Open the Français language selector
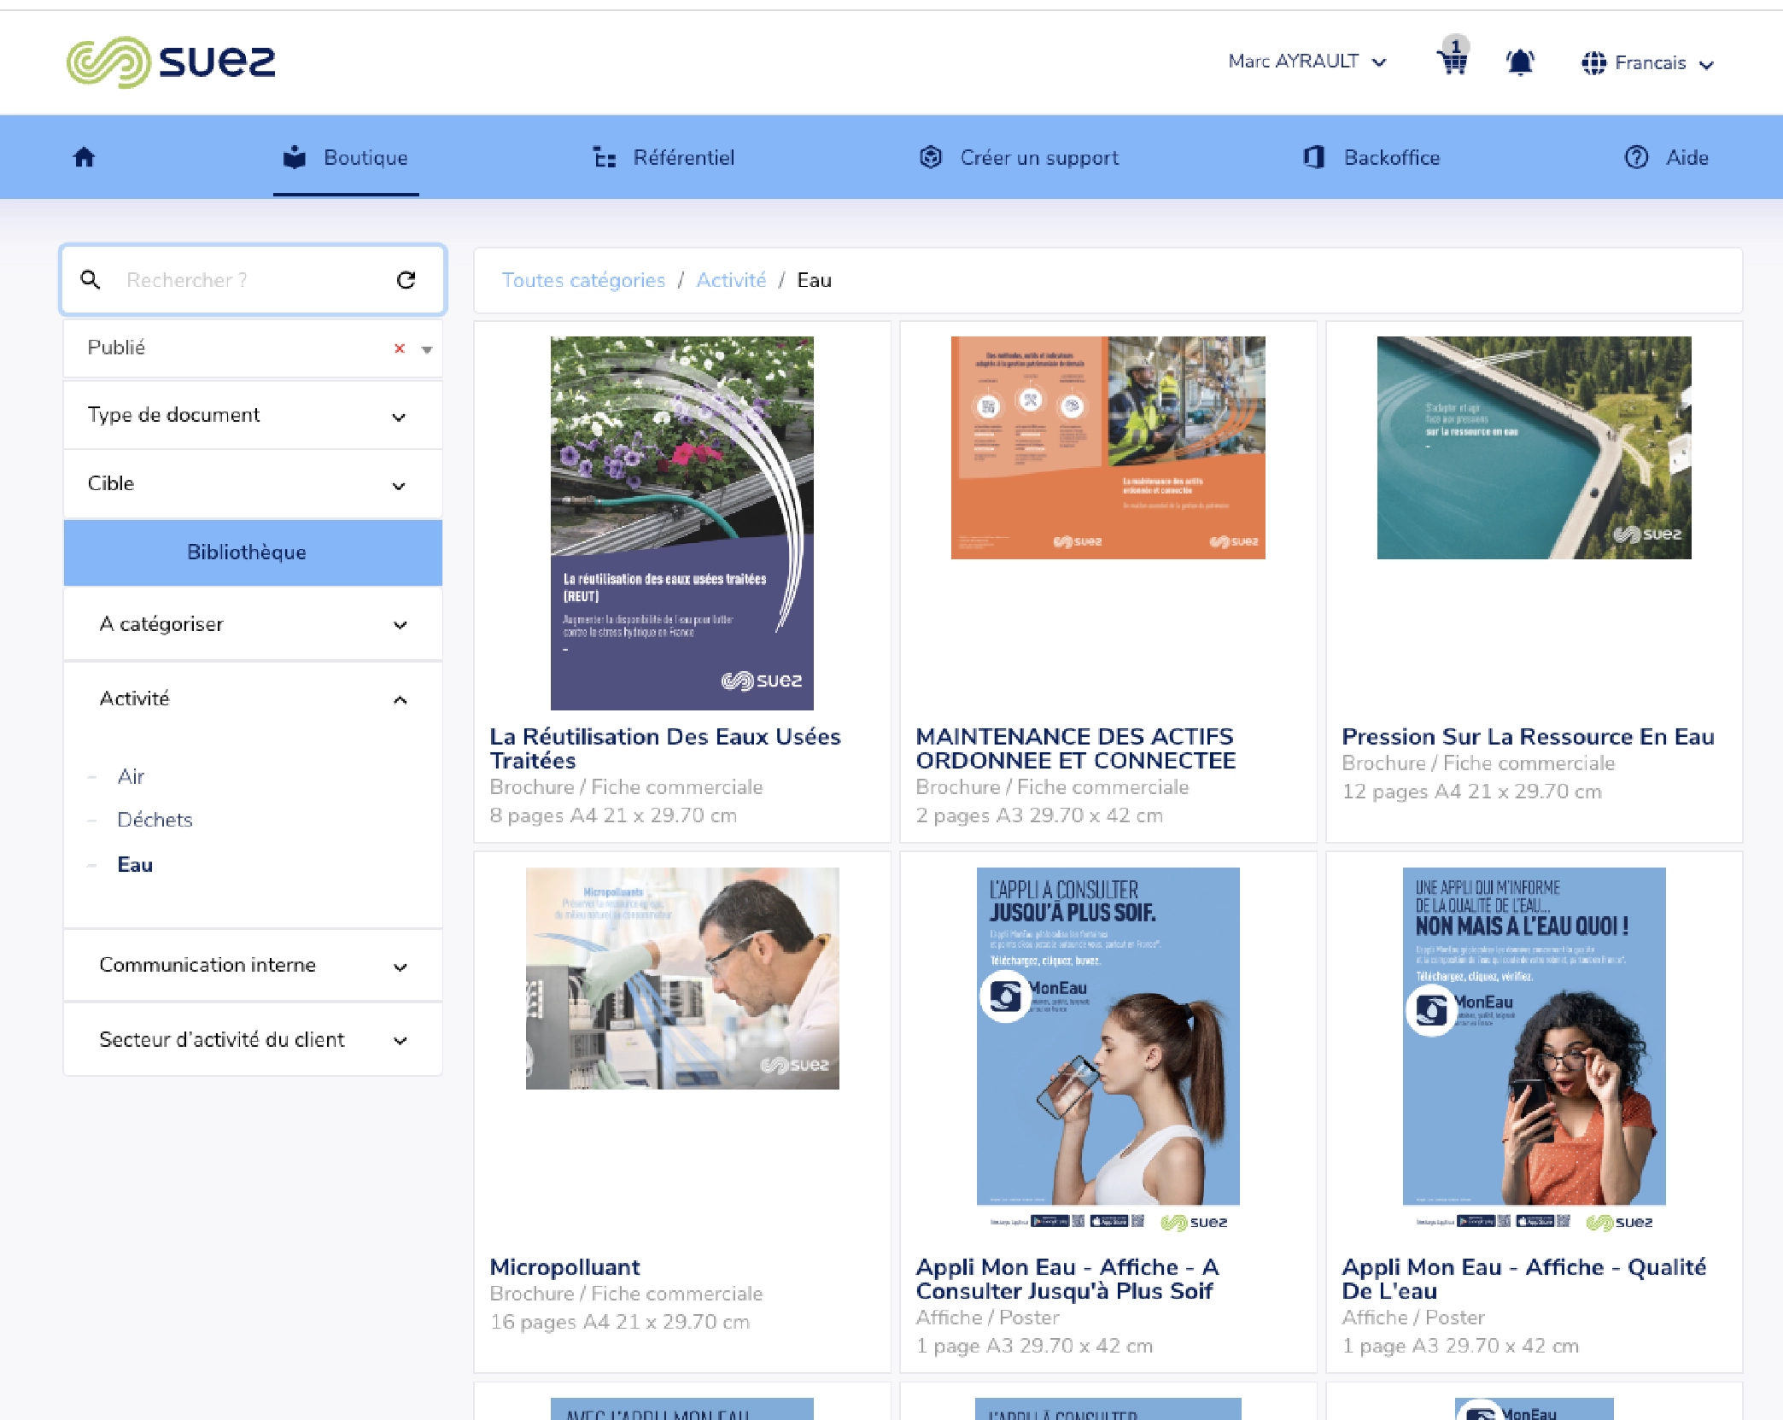Viewport: 1783px width, 1420px height. 1647,63
